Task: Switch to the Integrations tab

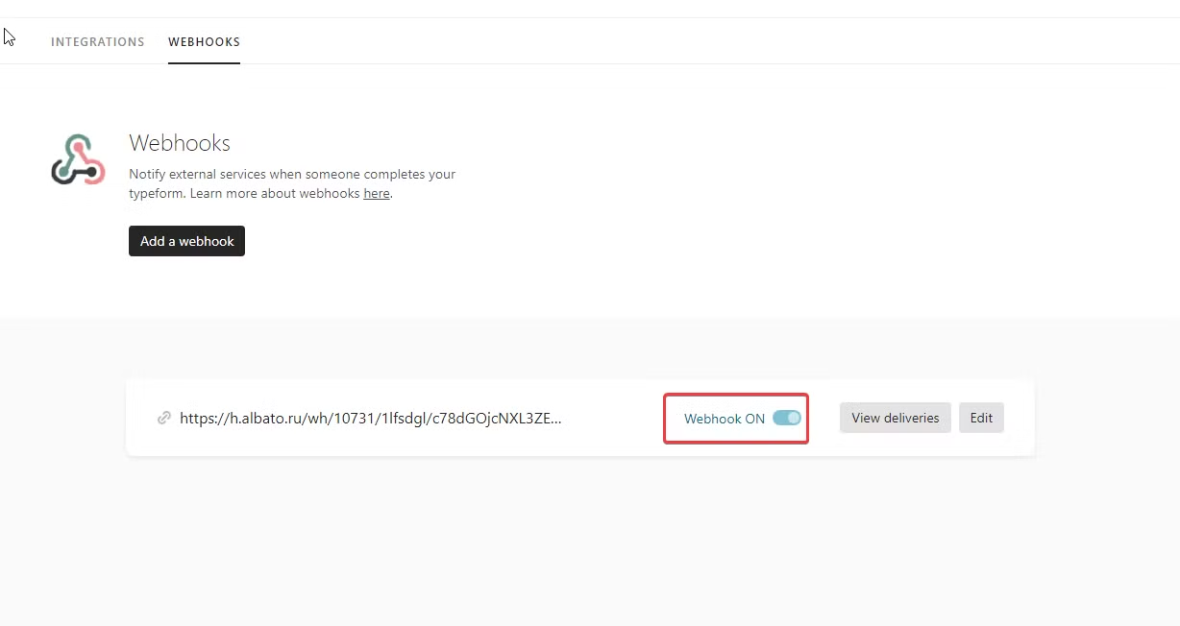Action: click(97, 42)
